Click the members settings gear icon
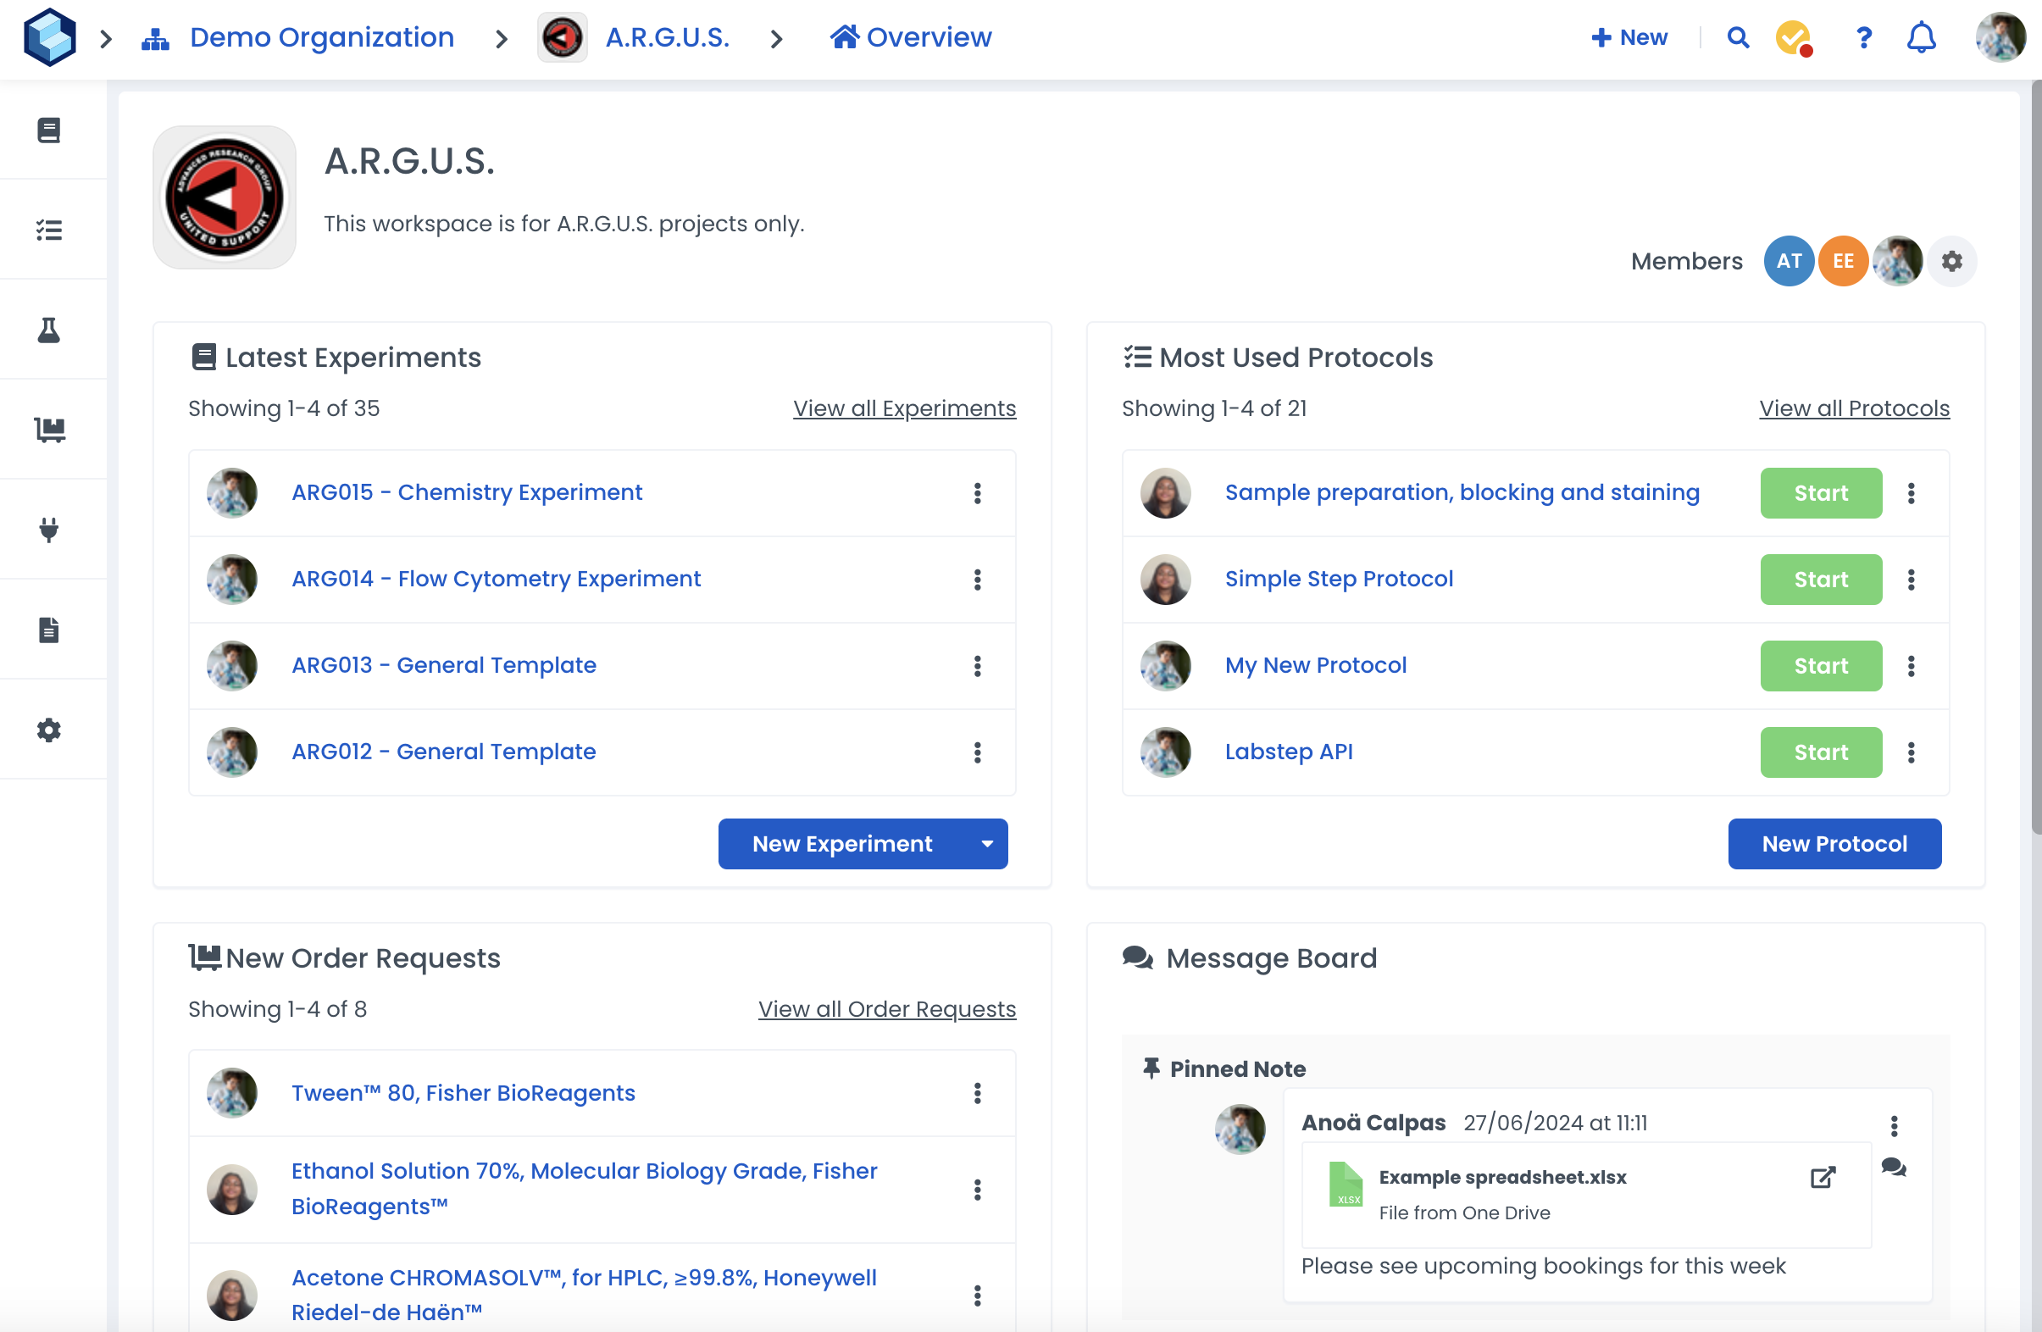 click(x=1952, y=261)
